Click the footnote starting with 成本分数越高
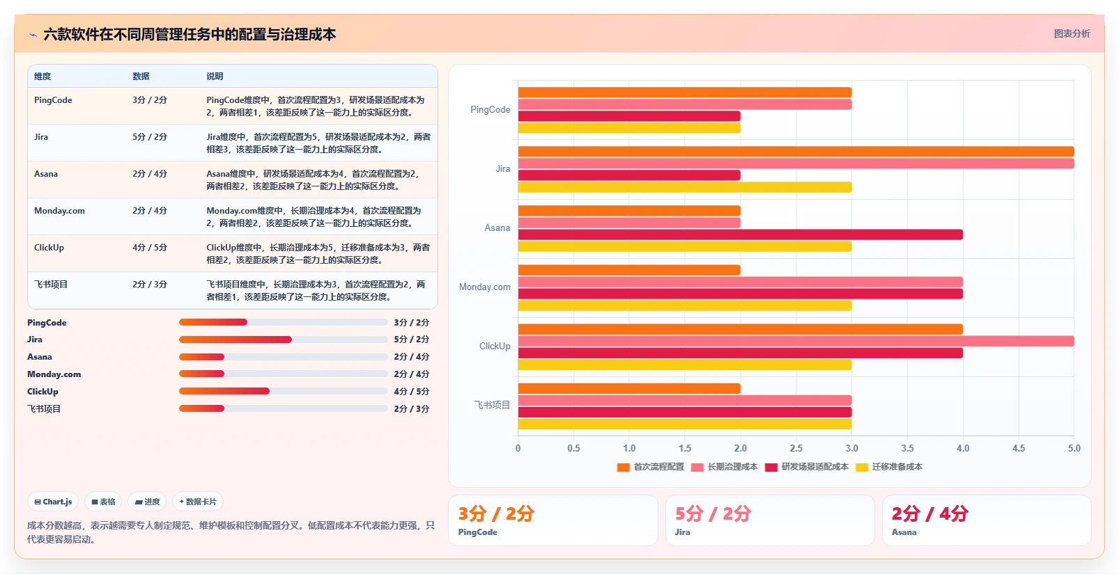Viewport: 1119px width, 574px height. 231,532
